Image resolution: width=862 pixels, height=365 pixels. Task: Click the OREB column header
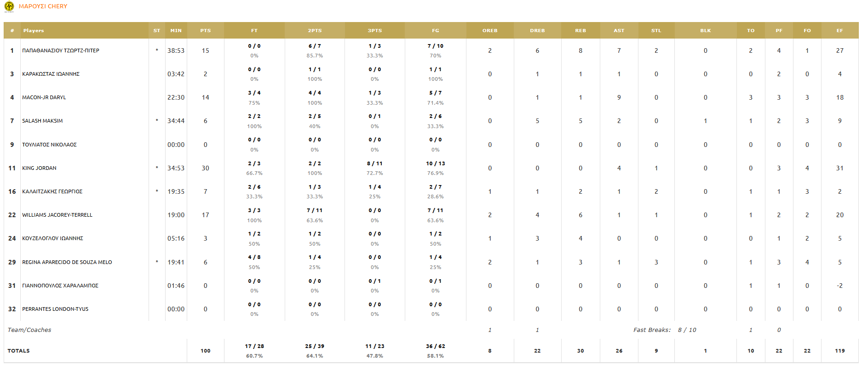489,31
